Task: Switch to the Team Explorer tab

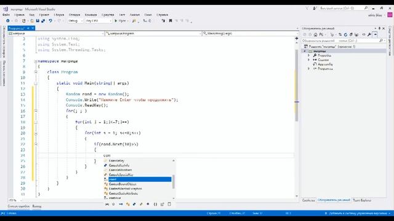Action: point(362,200)
